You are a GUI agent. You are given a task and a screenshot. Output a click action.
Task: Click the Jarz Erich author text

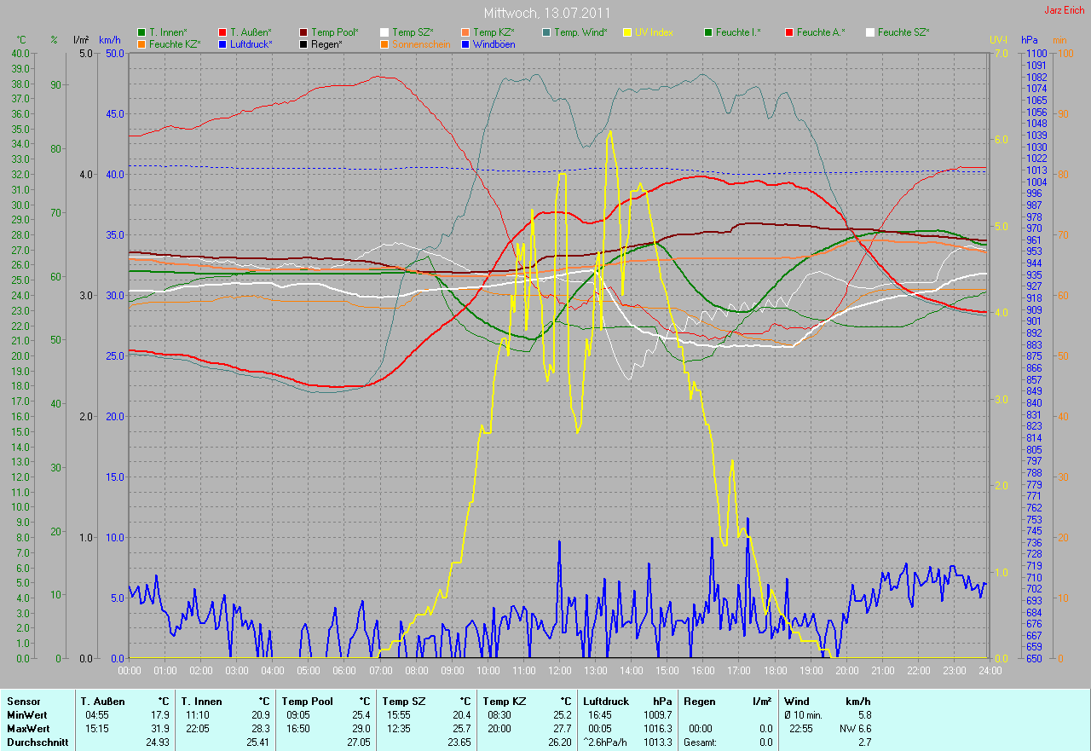click(1064, 10)
